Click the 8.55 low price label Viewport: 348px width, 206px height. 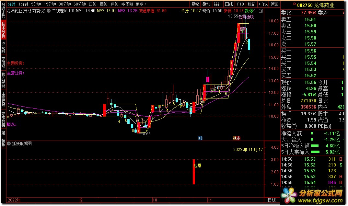(146, 134)
